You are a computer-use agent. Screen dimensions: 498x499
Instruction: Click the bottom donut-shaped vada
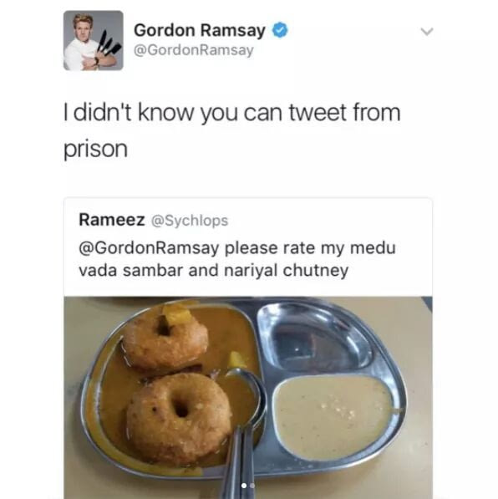(179, 420)
